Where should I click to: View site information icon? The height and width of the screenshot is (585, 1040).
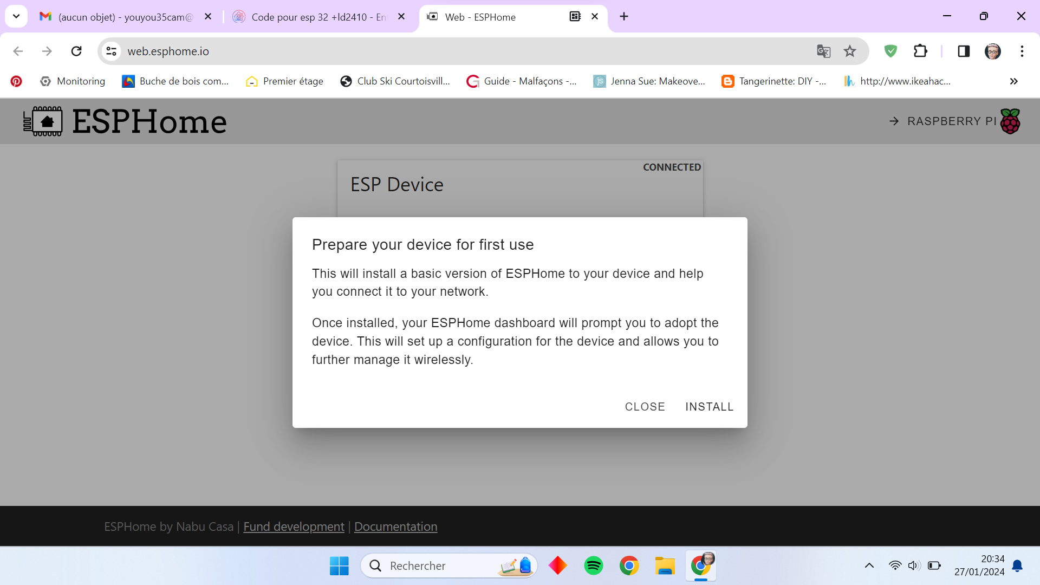(111, 51)
